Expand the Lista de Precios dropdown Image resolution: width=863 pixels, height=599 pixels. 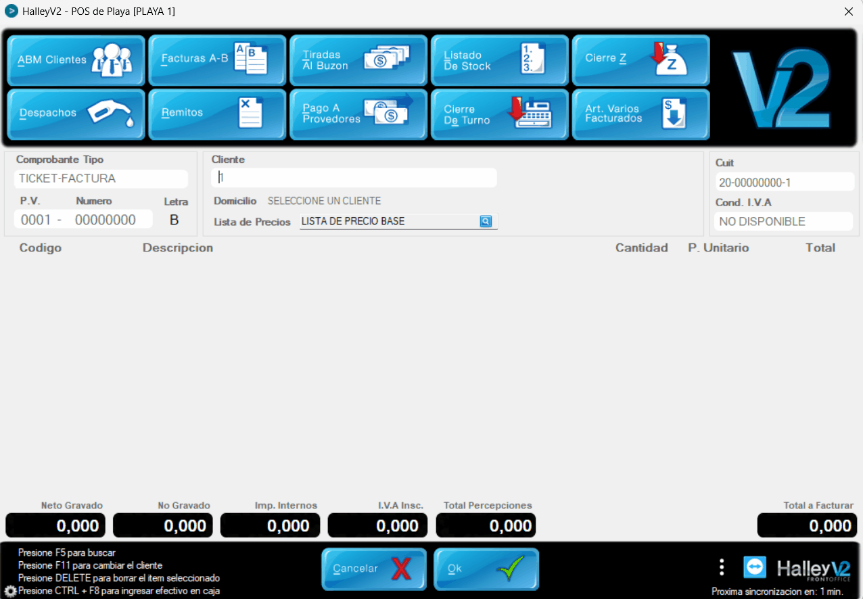coord(486,221)
